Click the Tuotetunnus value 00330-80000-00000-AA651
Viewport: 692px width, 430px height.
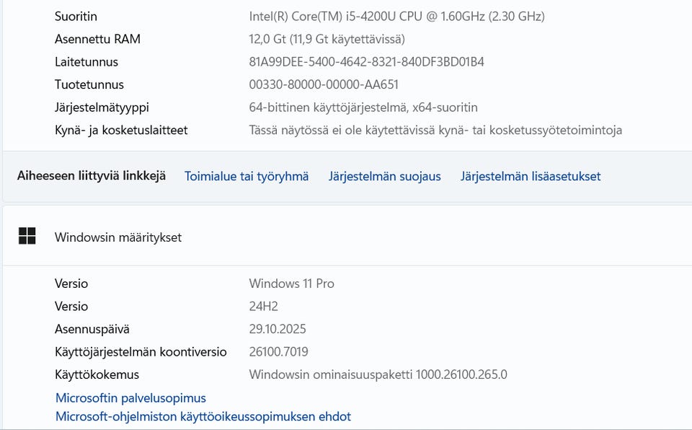[324, 84]
